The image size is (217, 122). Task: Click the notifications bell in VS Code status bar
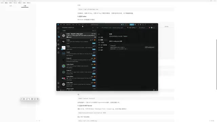pyautogui.click(x=157, y=90)
